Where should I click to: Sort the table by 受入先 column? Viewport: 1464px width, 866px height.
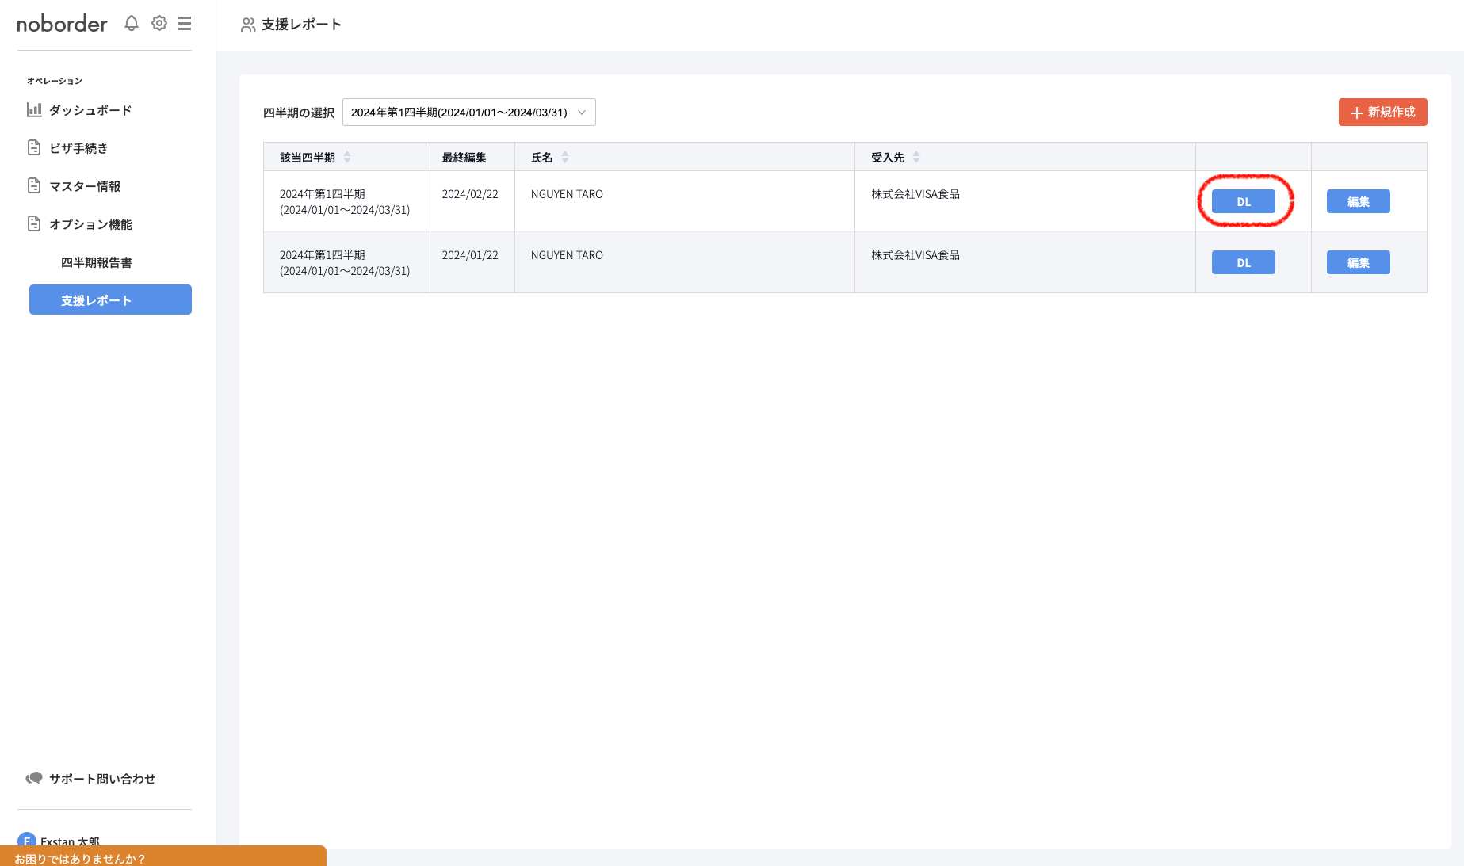[x=916, y=157]
